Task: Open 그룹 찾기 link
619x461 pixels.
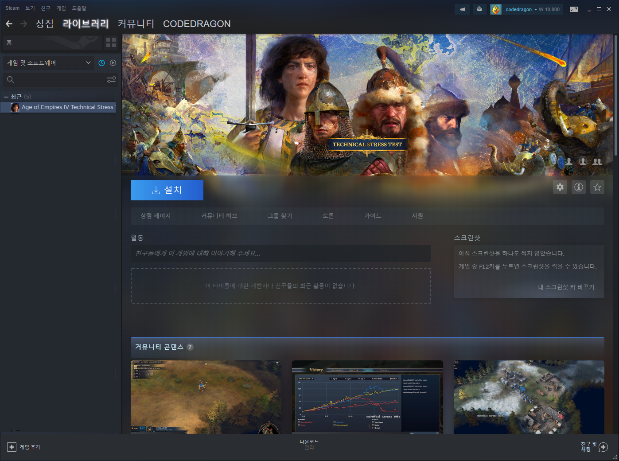Action: click(x=280, y=216)
